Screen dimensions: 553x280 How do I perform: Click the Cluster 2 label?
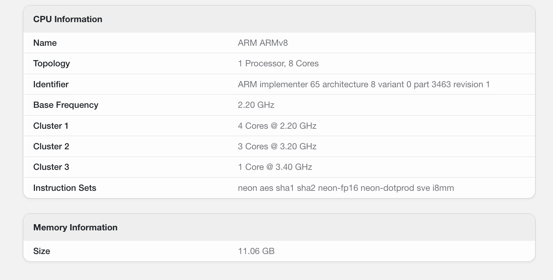[51, 147]
